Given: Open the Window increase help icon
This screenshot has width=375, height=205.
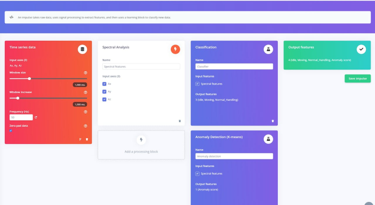Looking at the screenshot, I should (x=85, y=92).
